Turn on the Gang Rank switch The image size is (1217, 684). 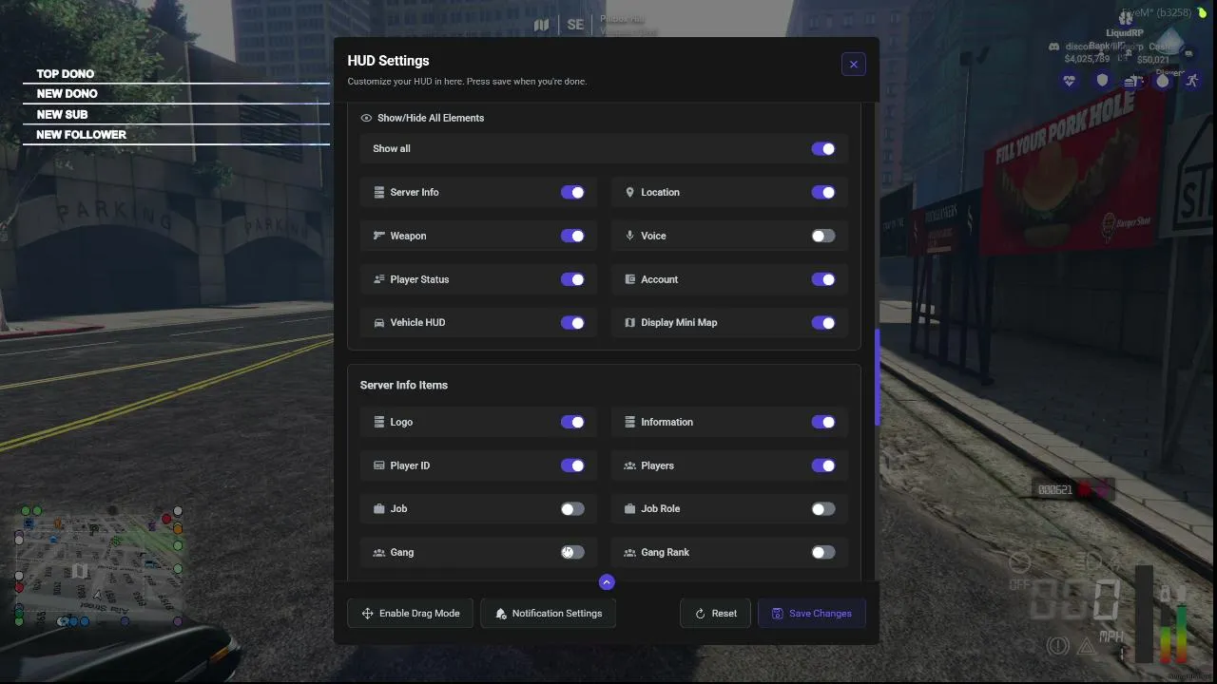823,552
